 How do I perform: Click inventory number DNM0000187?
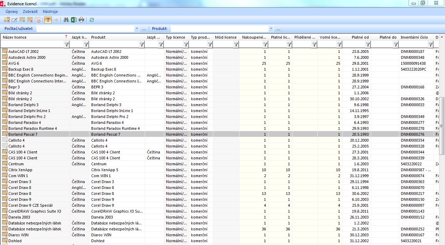[413, 52]
